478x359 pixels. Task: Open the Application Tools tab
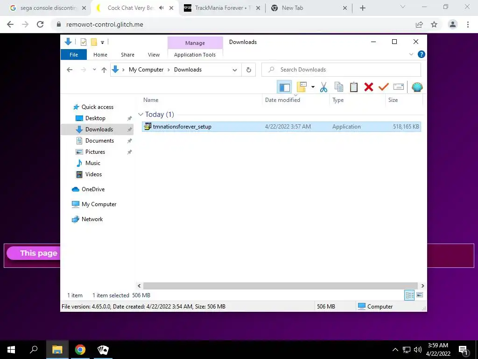[195, 55]
